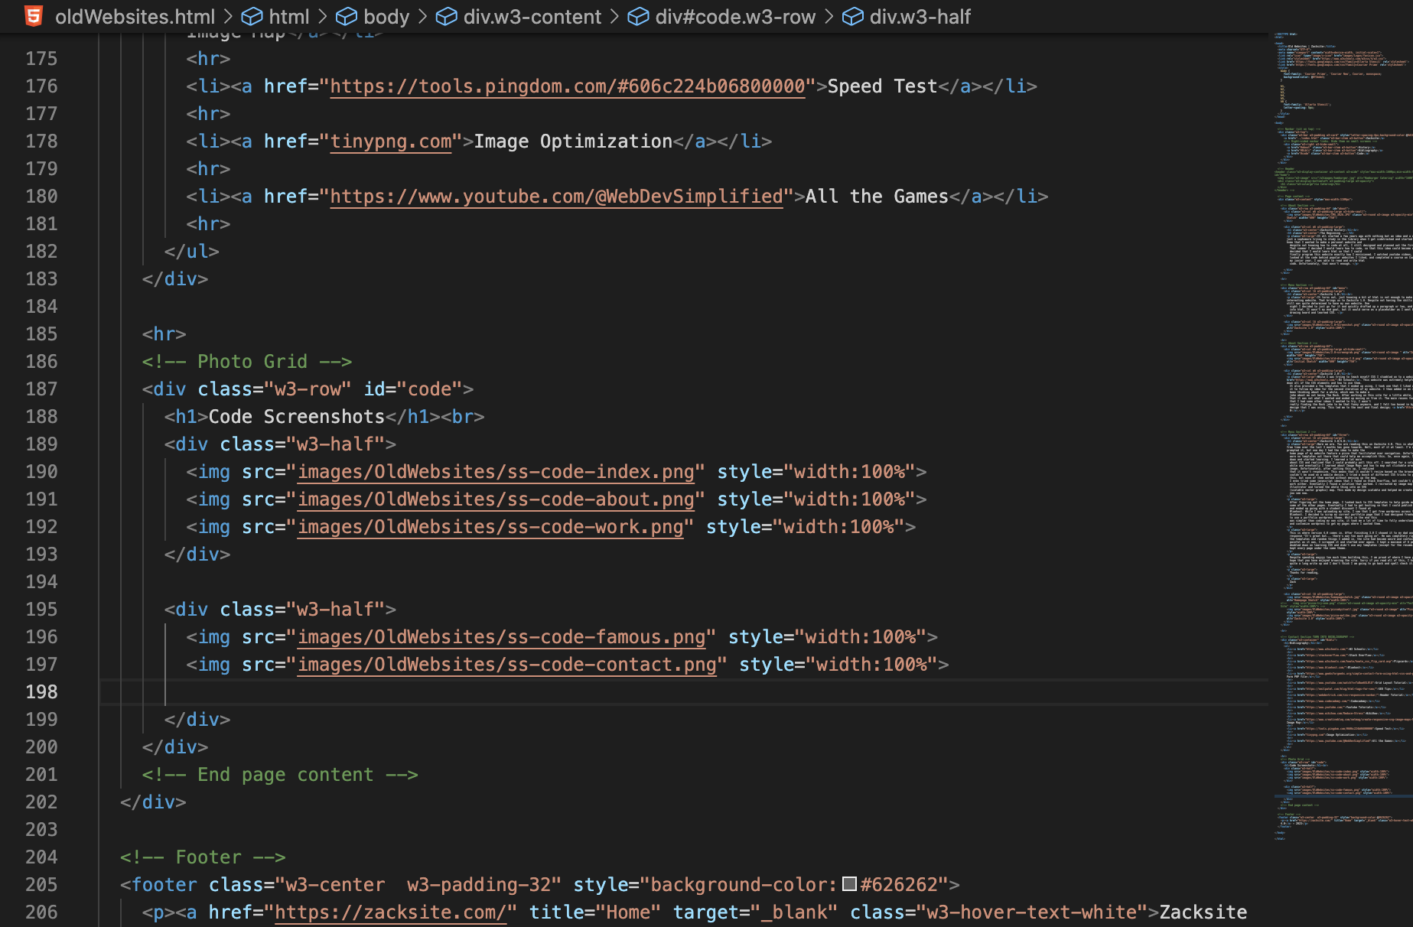Screen dimensions: 1413x927
Task: Click the cube icon beside div.w3-content
Action: [446, 16]
